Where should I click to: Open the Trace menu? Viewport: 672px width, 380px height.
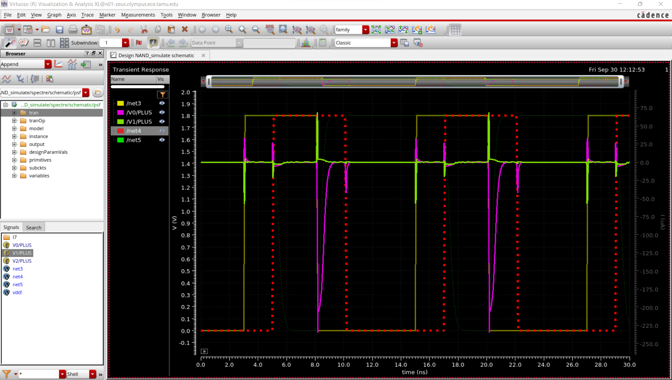click(87, 15)
